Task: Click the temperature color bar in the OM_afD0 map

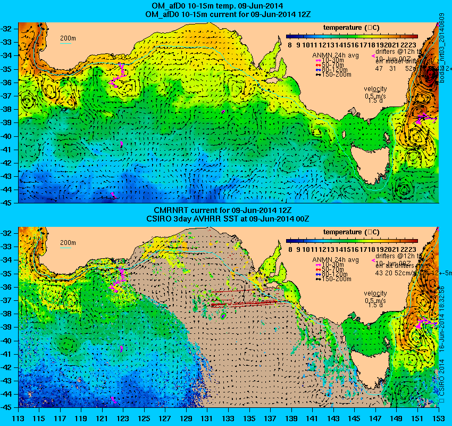Action: (x=352, y=37)
